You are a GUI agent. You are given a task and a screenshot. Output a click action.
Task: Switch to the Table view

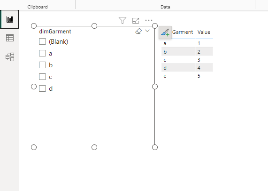coord(10,38)
